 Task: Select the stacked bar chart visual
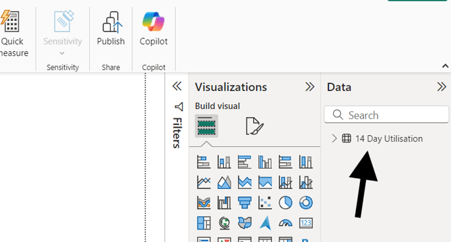[204, 162]
